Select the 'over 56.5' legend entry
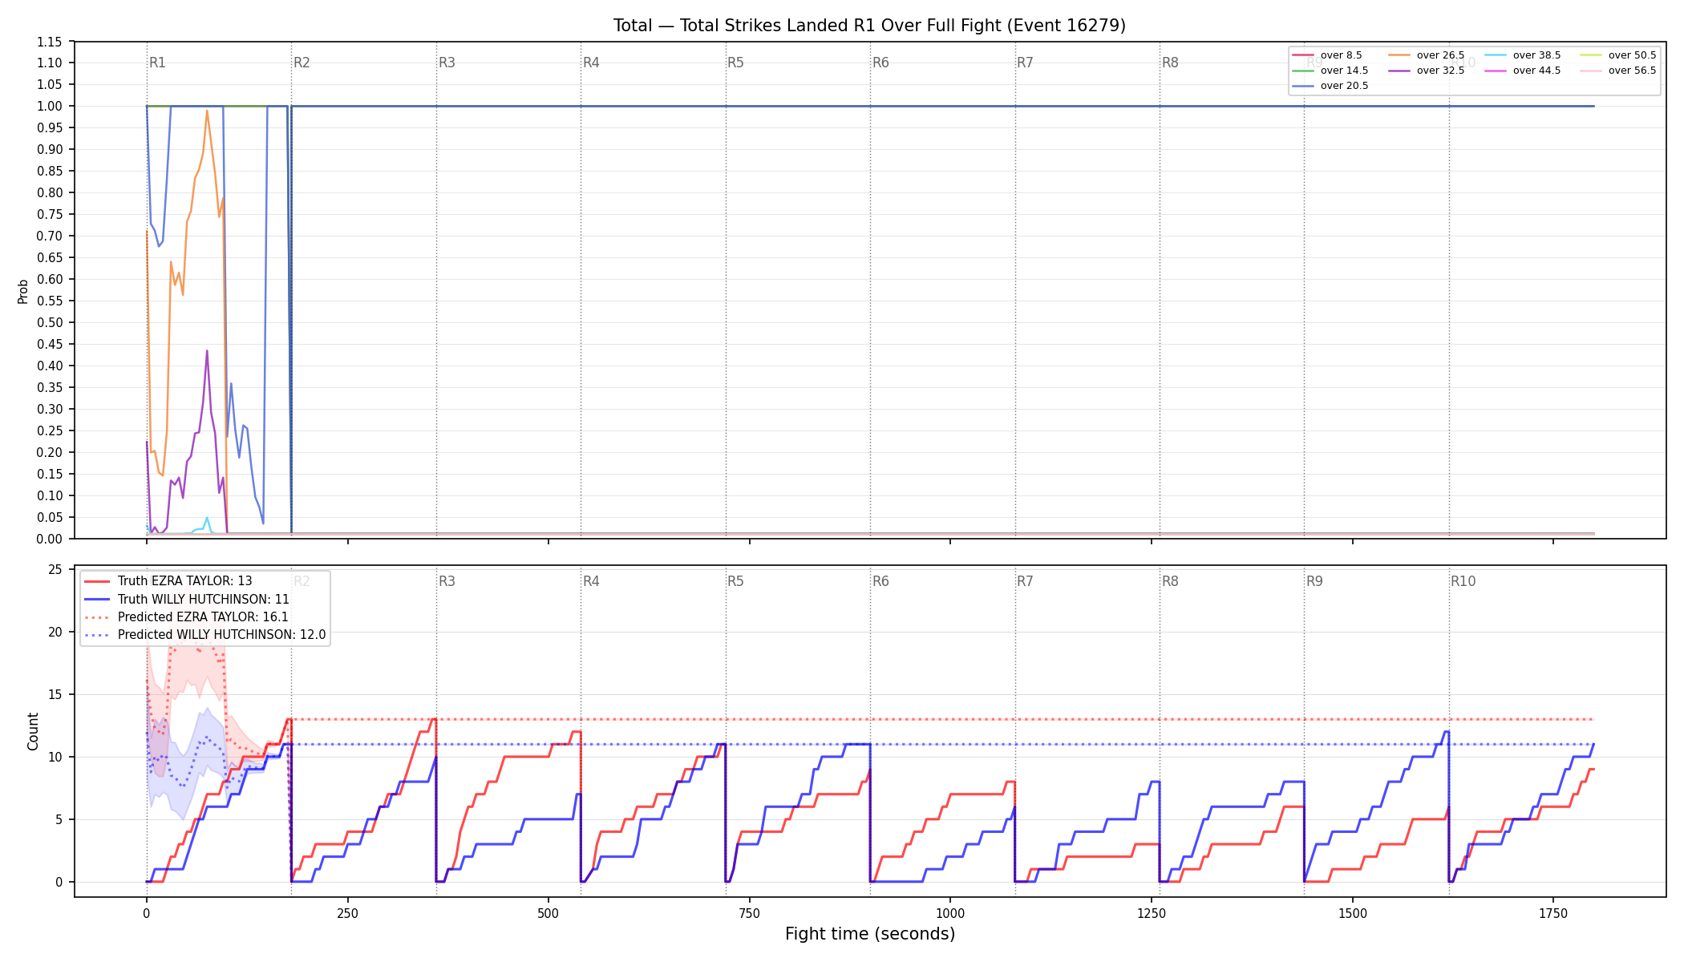The width and height of the screenshot is (1684, 962). pyautogui.click(x=1618, y=71)
